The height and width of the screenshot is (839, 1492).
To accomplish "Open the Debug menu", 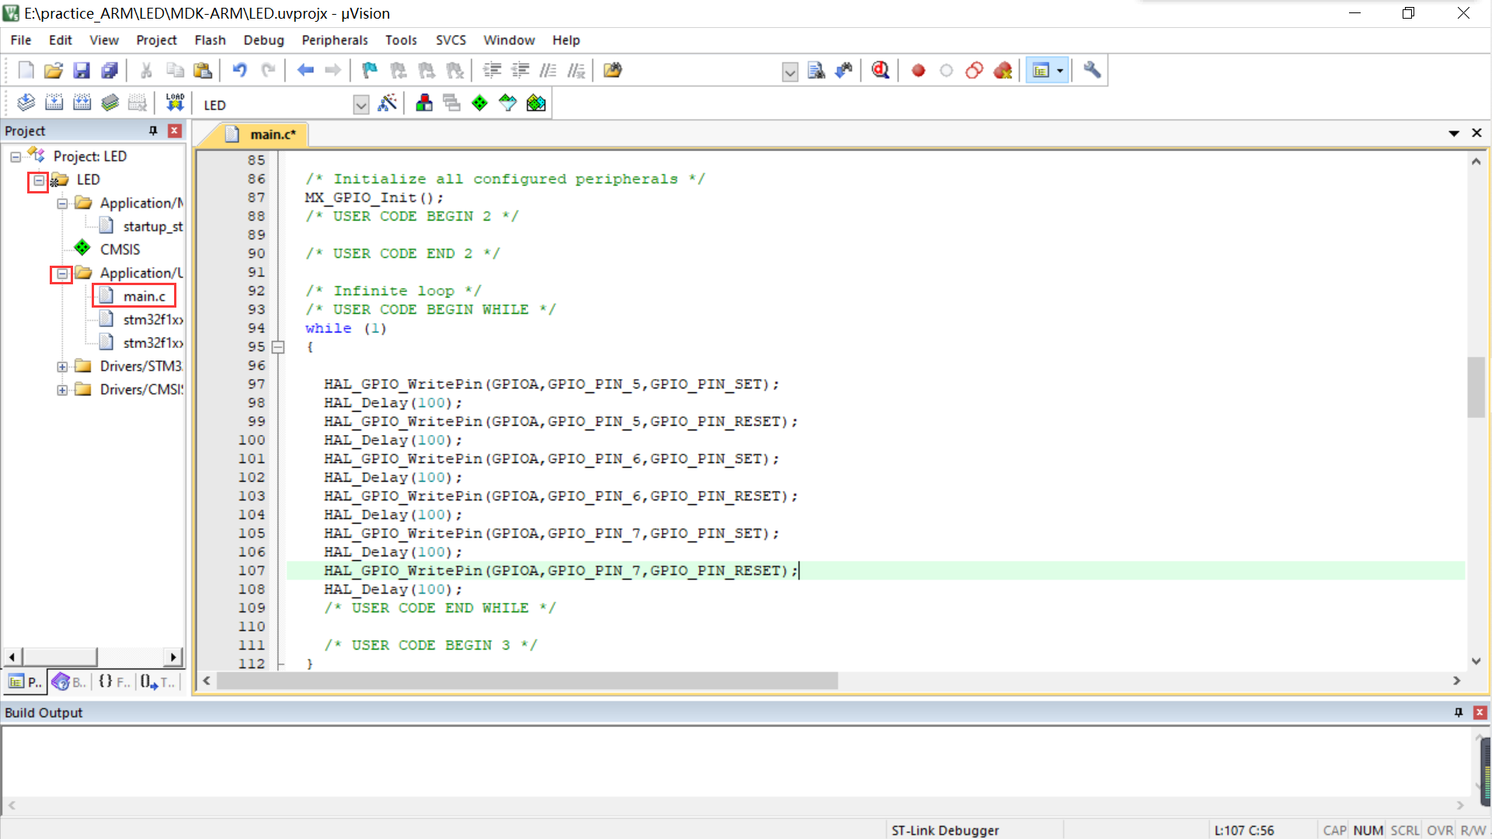I will (263, 40).
